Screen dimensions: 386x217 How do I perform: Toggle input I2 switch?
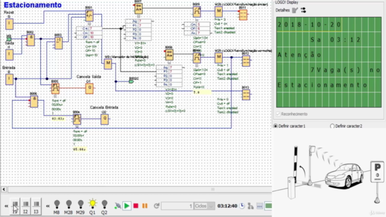coord(25,207)
